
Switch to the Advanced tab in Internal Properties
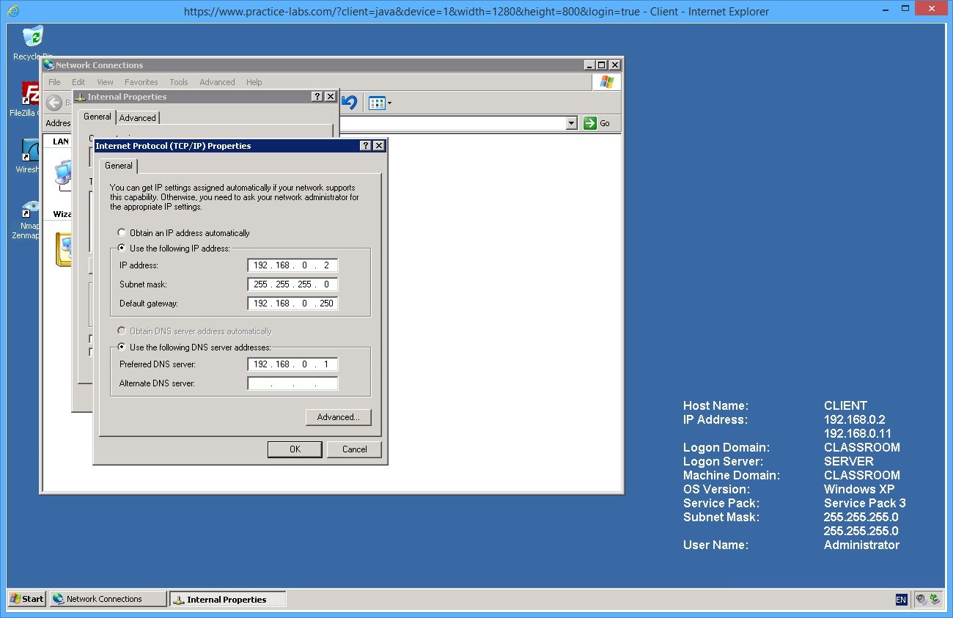pos(137,117)
